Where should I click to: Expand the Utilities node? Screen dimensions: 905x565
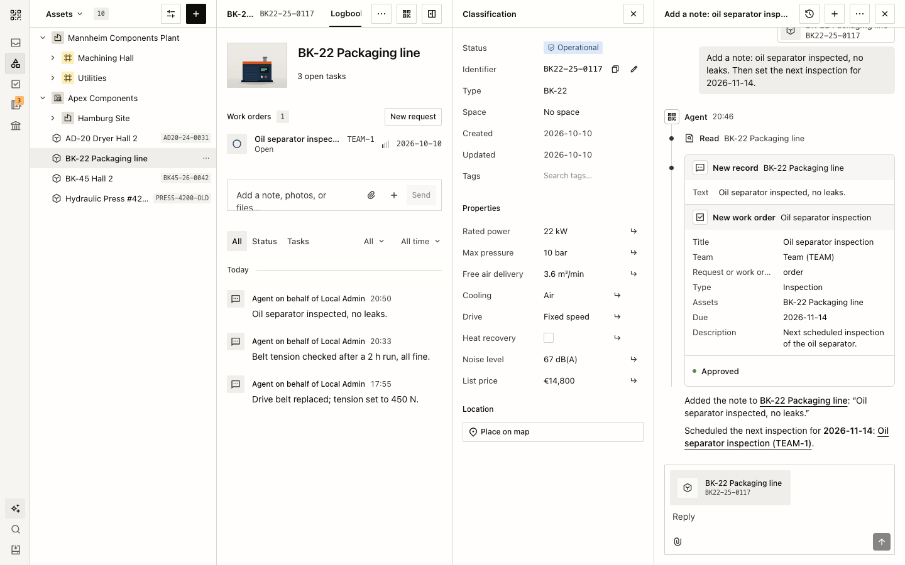tap(53, 78)
